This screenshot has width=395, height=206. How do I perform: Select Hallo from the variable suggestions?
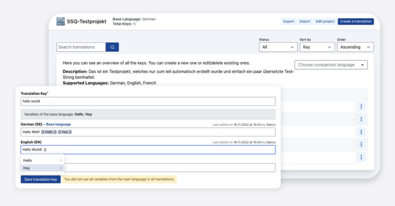[x=42, y=160]
